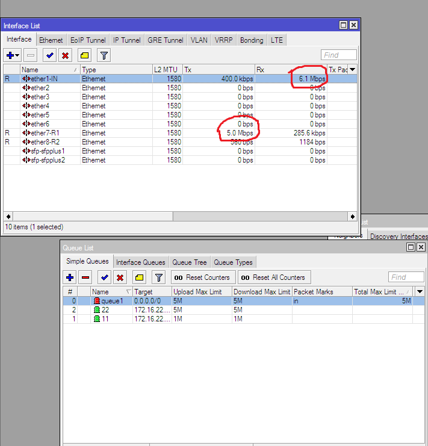
Task: Click the ether8-R2 interface icon
Action: (x=26, y=142)
